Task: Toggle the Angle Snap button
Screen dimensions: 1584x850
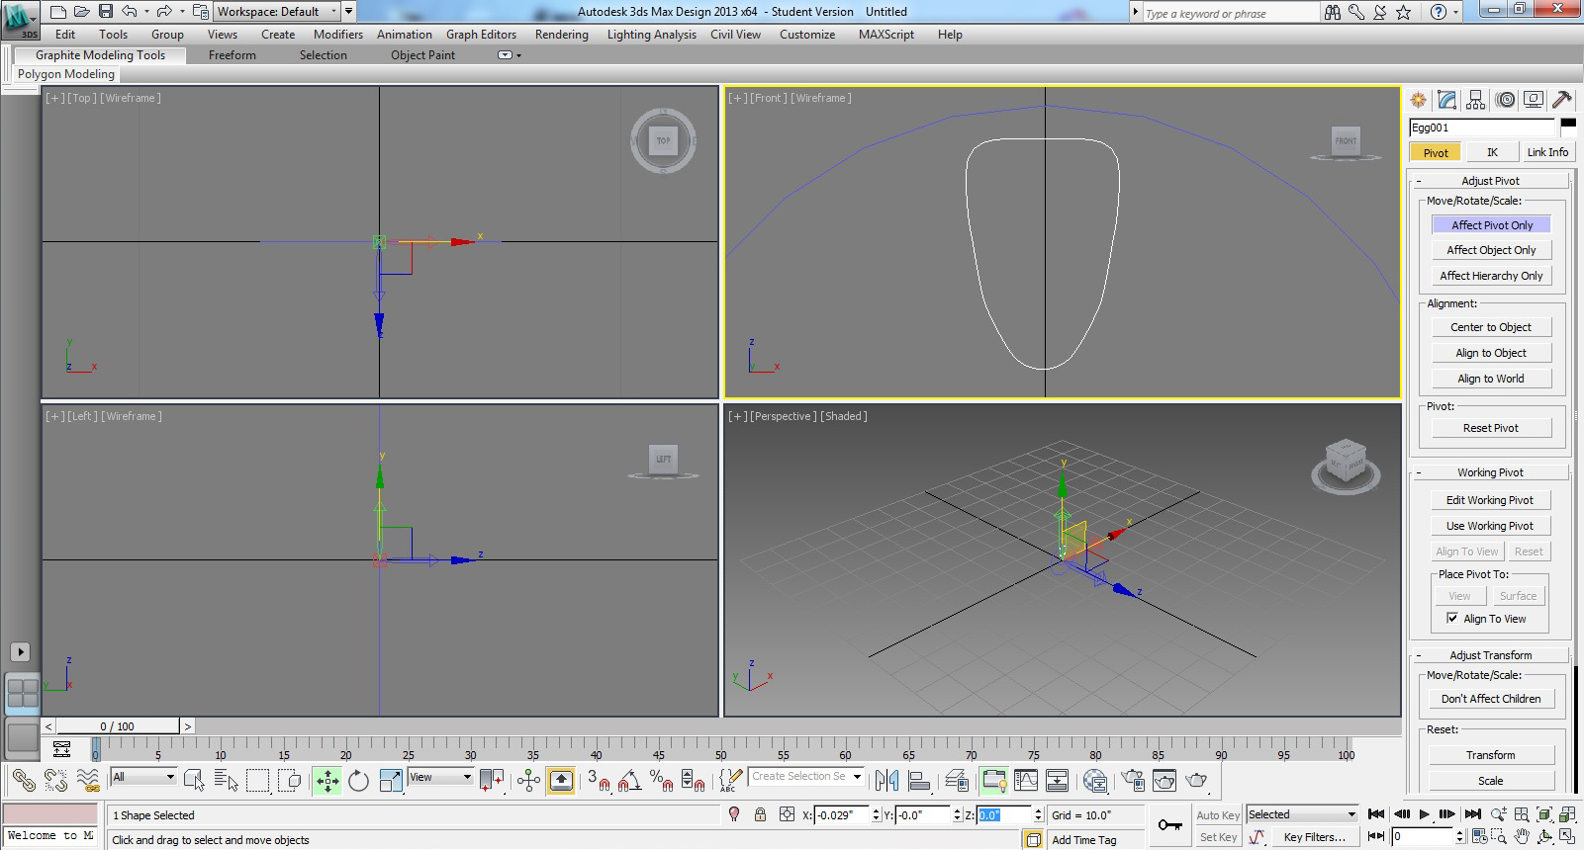Action: (629, 781)
